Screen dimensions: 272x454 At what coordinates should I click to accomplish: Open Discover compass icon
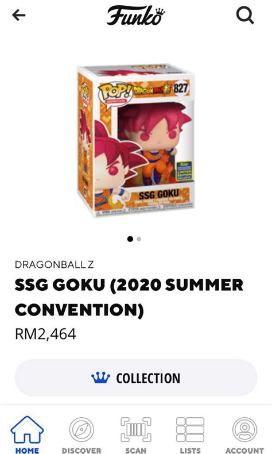81,430
